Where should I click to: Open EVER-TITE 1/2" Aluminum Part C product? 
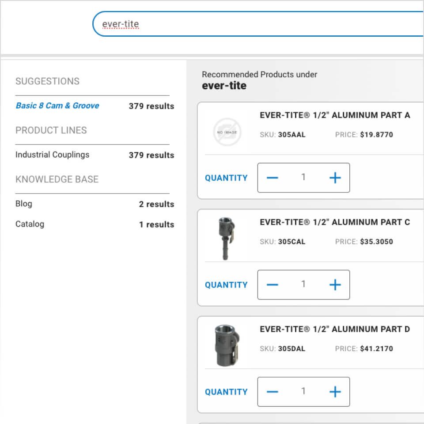coord(334,222)
